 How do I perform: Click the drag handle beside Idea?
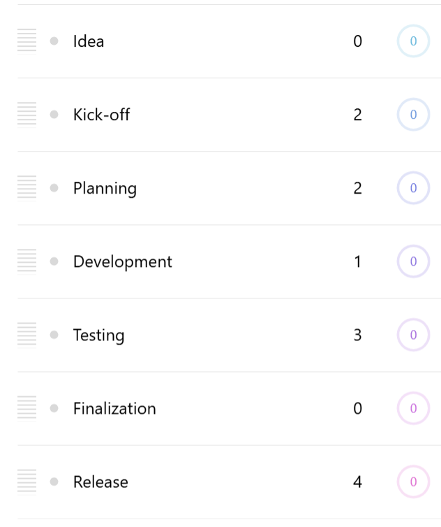[x=27, y=41]
